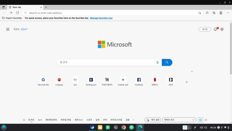Close the New tab tab
The width and height of the screenshot is (232, 131).
pyautogui.click(x=41, y=7)
